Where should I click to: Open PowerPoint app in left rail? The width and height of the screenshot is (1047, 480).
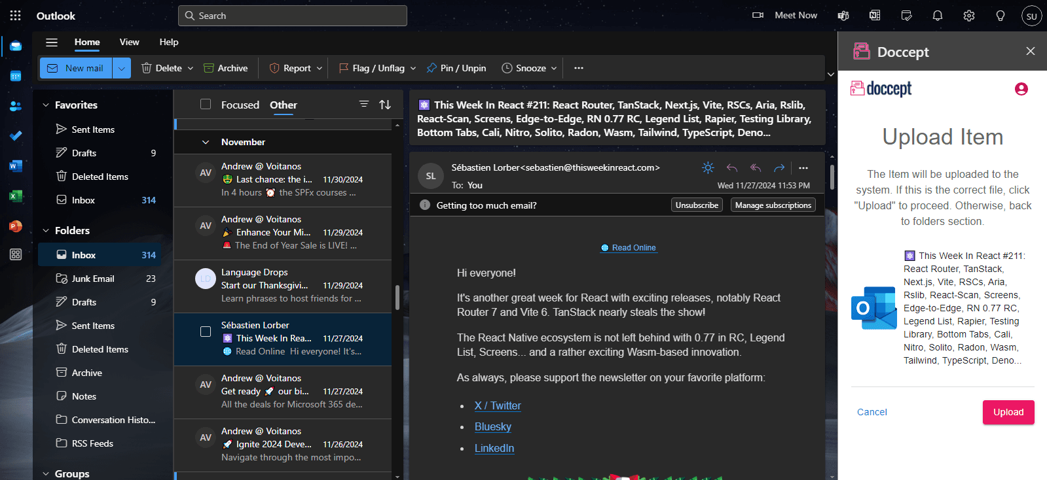16,226
